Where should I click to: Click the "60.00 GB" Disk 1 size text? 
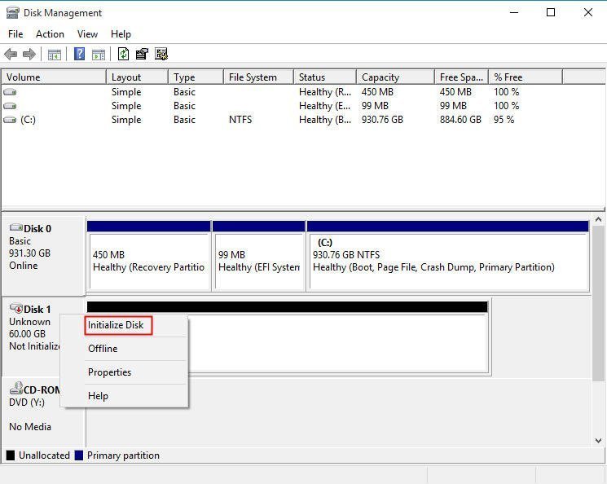(27, 334)
